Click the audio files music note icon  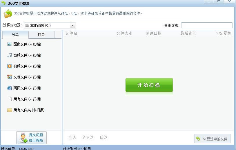(x=10, y=55)
